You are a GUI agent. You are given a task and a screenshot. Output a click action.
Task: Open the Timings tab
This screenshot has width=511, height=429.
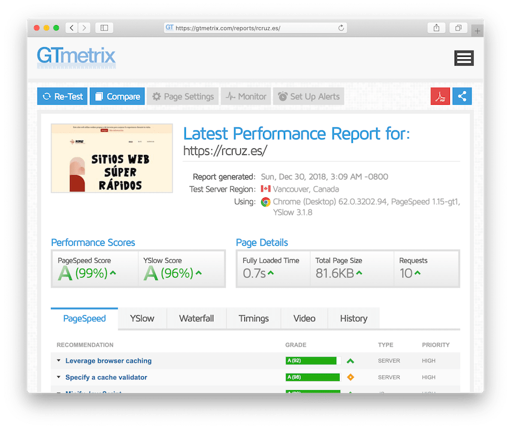[253, 318]
